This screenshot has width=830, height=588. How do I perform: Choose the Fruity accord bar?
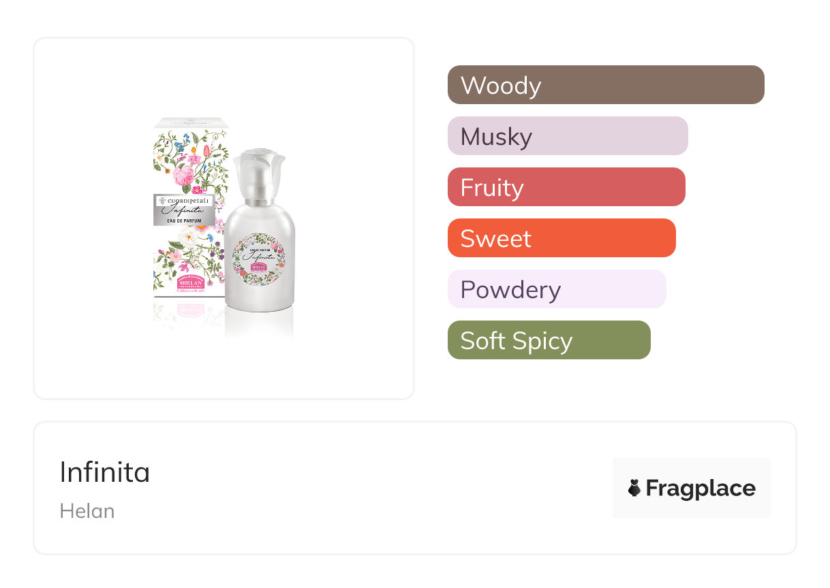tap(566, 187)
